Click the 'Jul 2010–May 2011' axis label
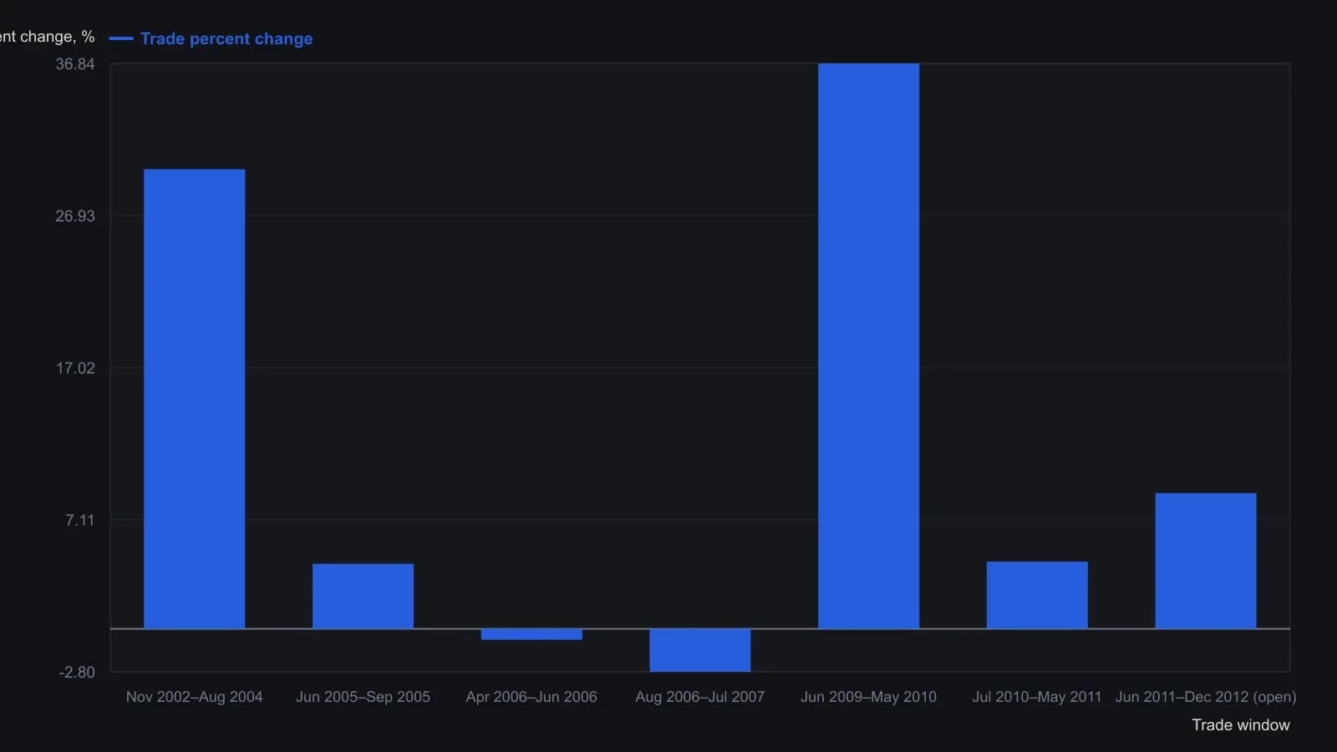The image size is (1337, 752). [x=1037, y=697]
